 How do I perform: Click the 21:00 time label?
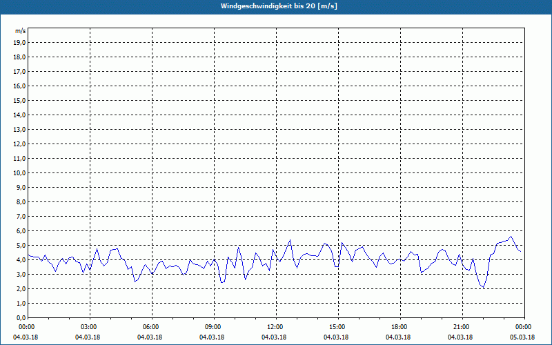coord(462,327)
